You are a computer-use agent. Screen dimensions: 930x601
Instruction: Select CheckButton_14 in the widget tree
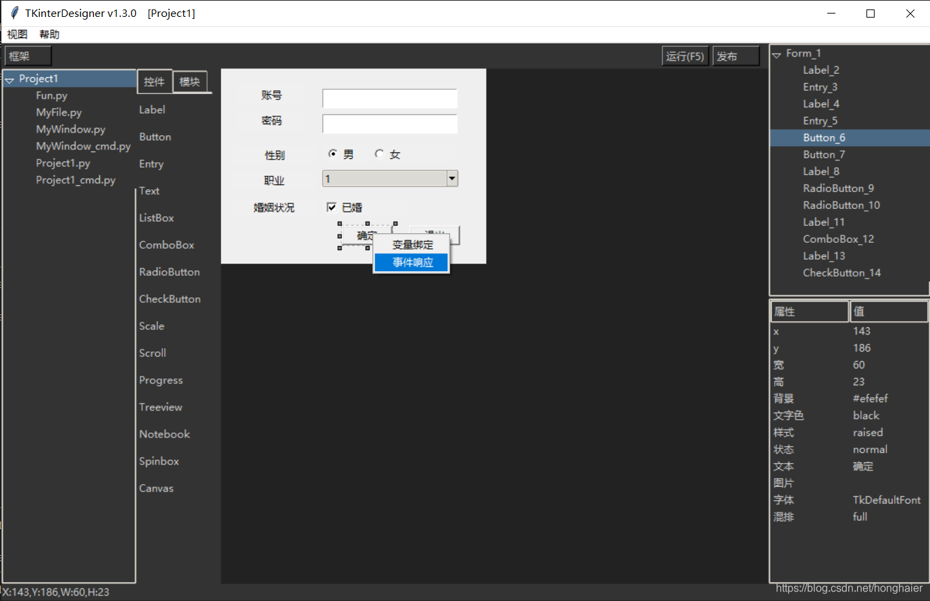click(841, 273)
